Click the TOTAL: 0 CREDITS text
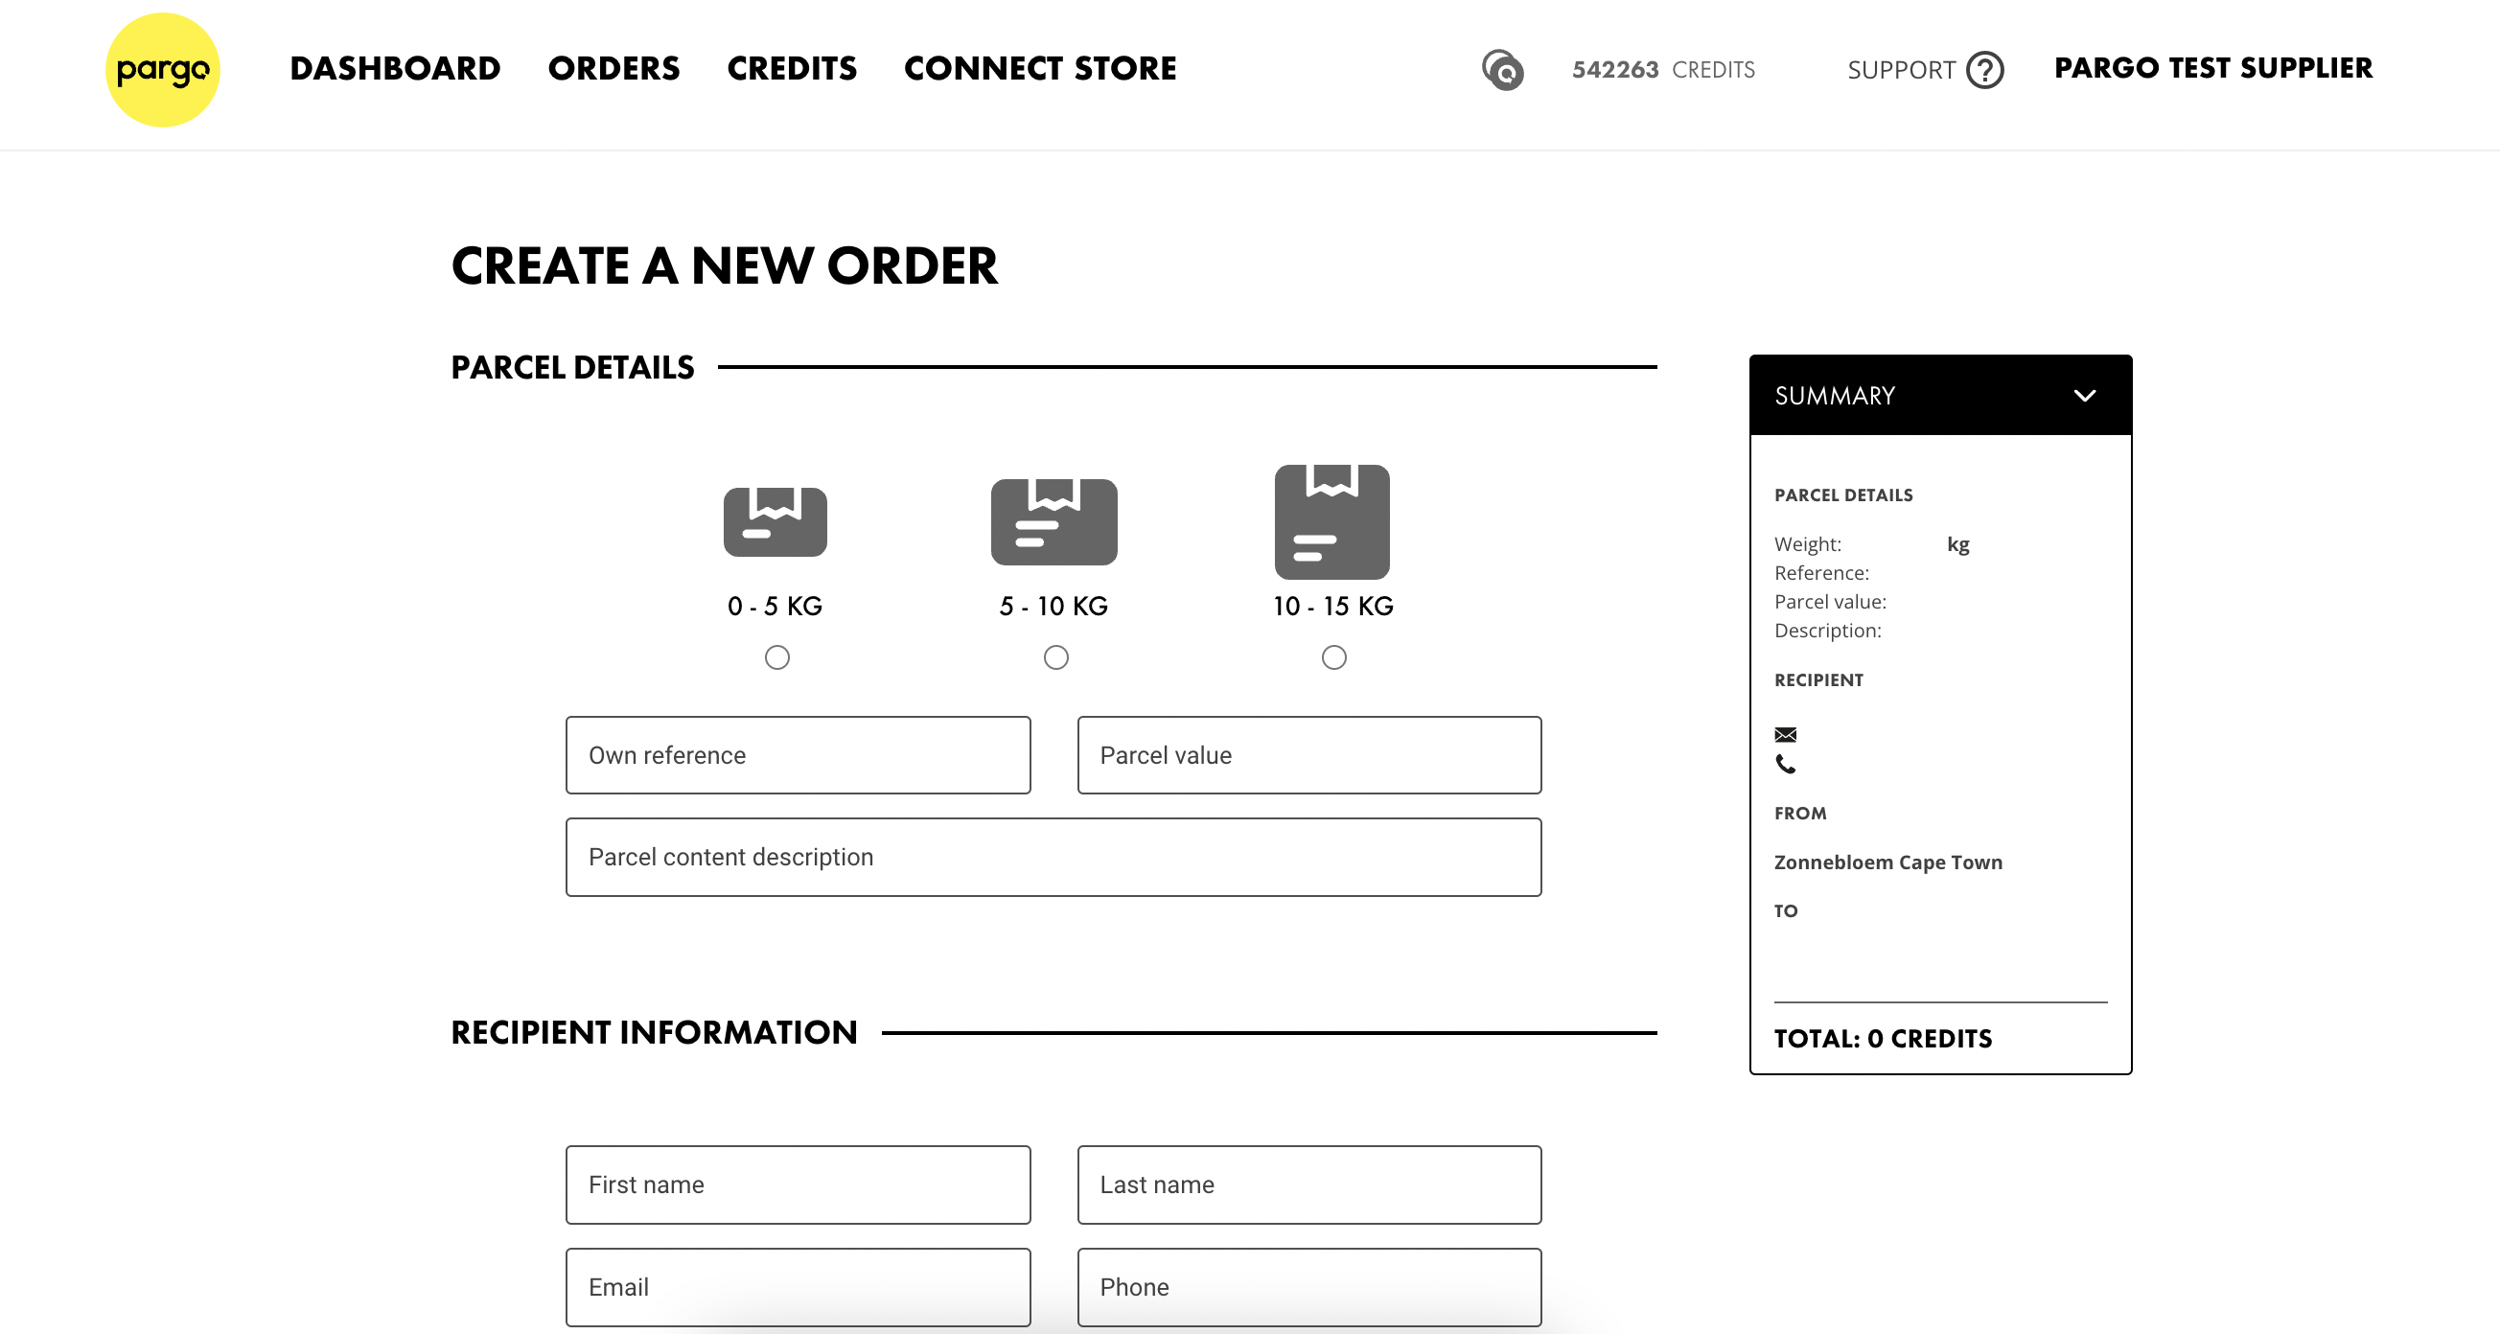 (x=1882, y=1039)
